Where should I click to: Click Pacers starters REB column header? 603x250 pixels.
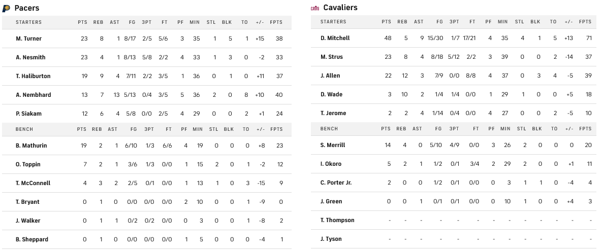99,22
